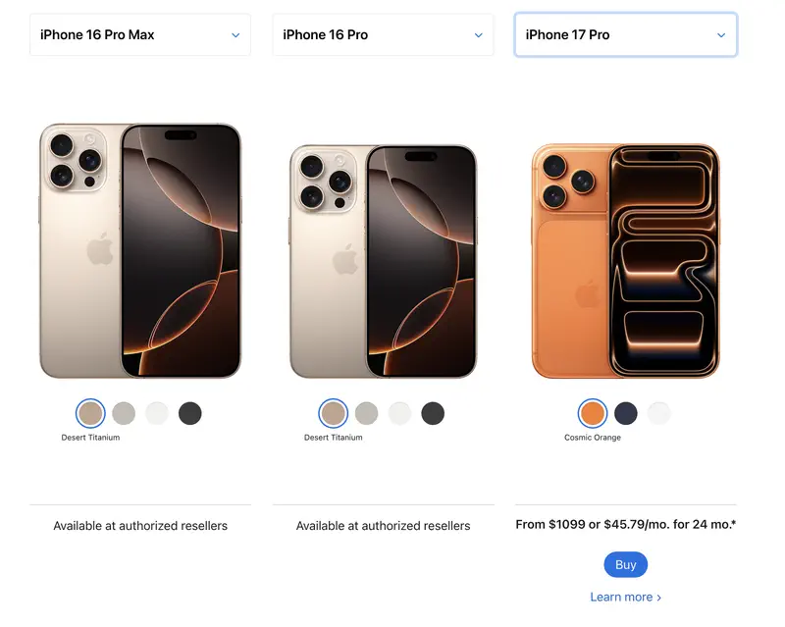Open the iPhone 16 Pro model dropdown
The image size is (785, 627).
(x=383, y=34)
